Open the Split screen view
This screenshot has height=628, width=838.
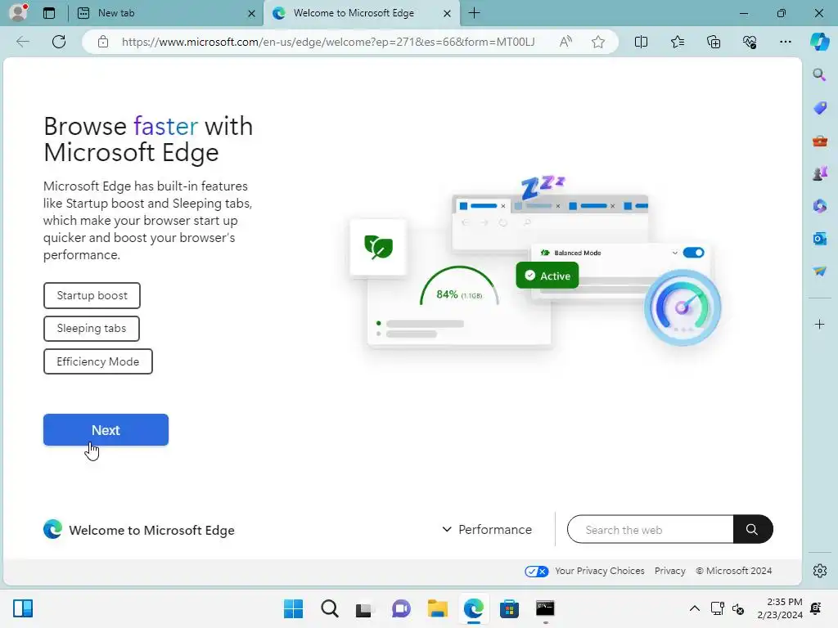pos(641,42)
